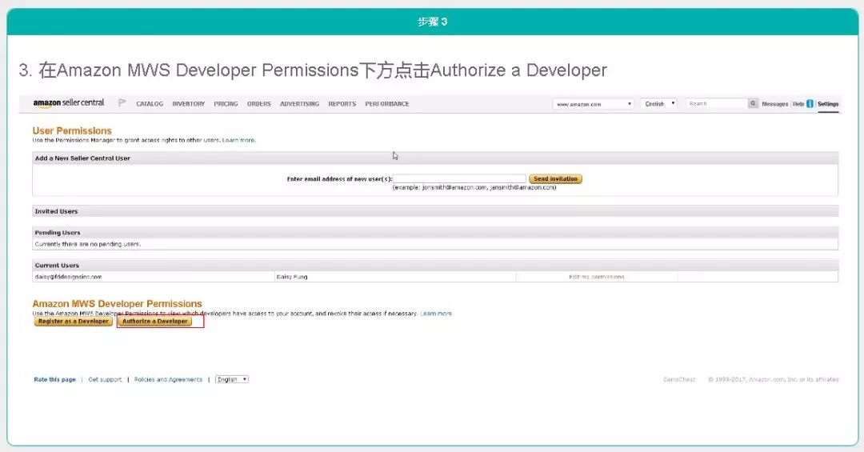Click the top Search input field
The image size is (864, 452).
click(716, 104)
